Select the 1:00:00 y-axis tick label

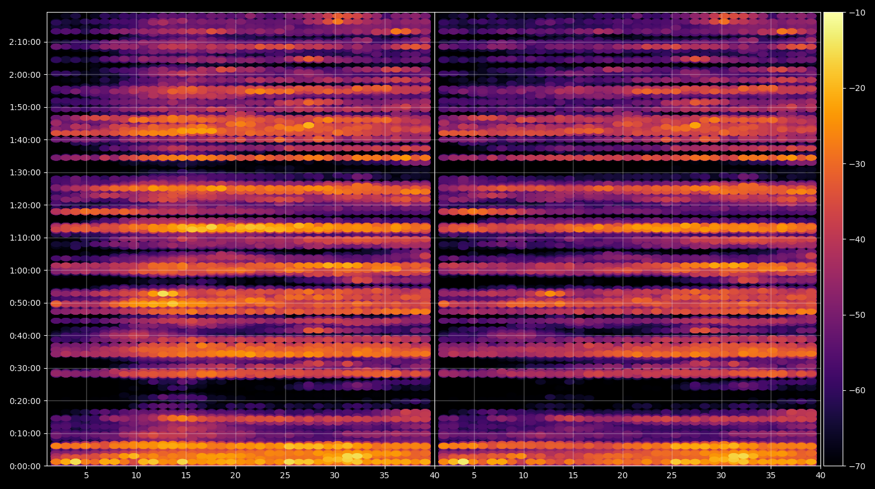pyautogui.click(x=25, y=271)
